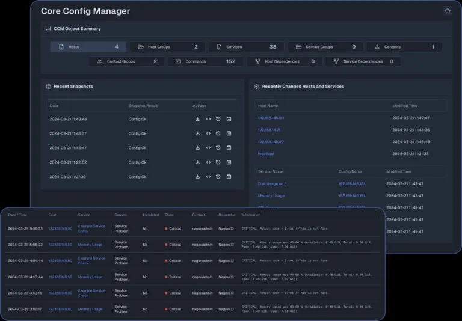Viewport: 462px width, 321px height.
Task: Click the 'Recent Snapshots' panel heading
Action: [73, 87]
